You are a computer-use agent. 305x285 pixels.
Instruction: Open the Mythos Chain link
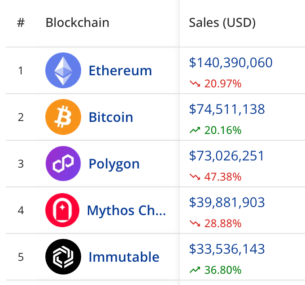point(126,211)
